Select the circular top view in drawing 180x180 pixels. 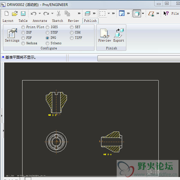56,142
